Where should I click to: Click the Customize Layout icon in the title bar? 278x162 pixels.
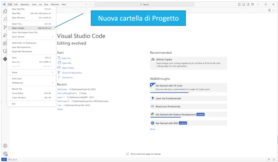pos(252,4)
